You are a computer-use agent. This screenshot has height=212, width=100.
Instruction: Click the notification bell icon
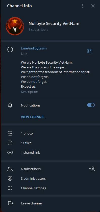coord(10,105)
